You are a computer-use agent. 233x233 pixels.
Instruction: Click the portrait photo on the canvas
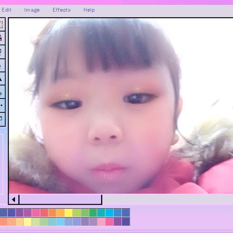tap(121, 106)
